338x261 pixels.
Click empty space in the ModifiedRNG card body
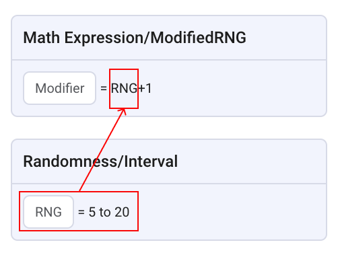236,88
